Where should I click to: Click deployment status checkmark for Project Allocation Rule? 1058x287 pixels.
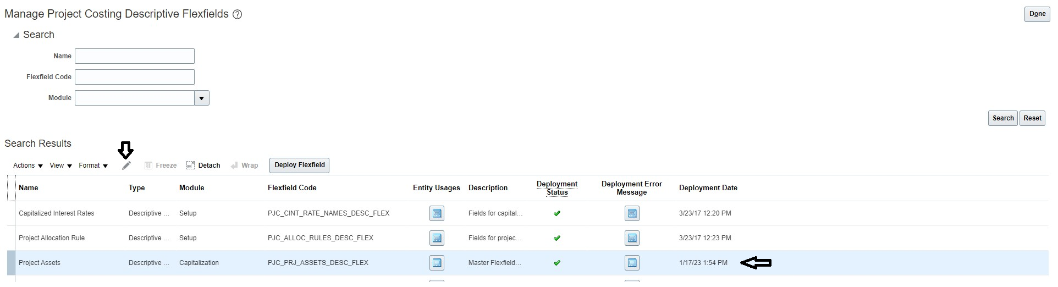point(557,238)
